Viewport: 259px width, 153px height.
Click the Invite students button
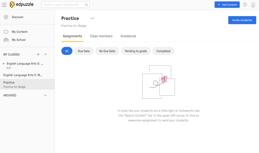coord(242,20)
